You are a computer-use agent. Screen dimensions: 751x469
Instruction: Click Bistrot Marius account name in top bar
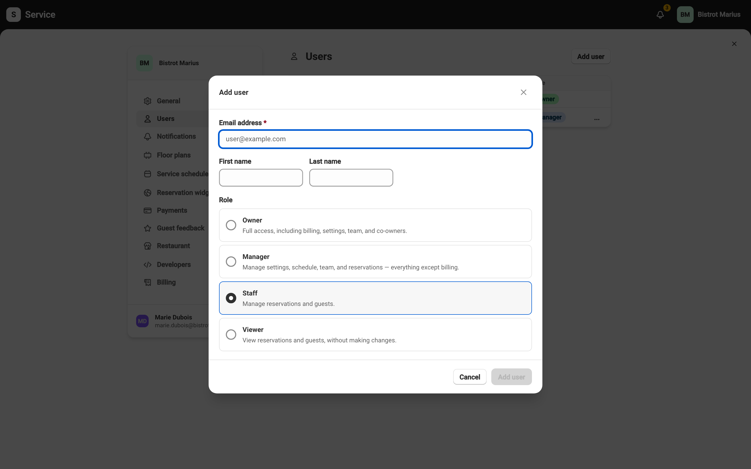(x=719, y=15)
